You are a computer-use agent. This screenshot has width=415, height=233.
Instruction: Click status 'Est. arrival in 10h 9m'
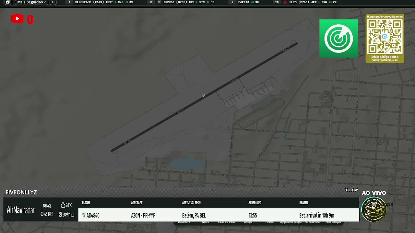pos(317,216)
